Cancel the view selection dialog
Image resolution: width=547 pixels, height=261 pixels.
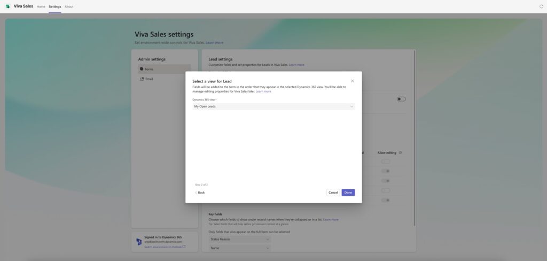click(x=333, y=193)
